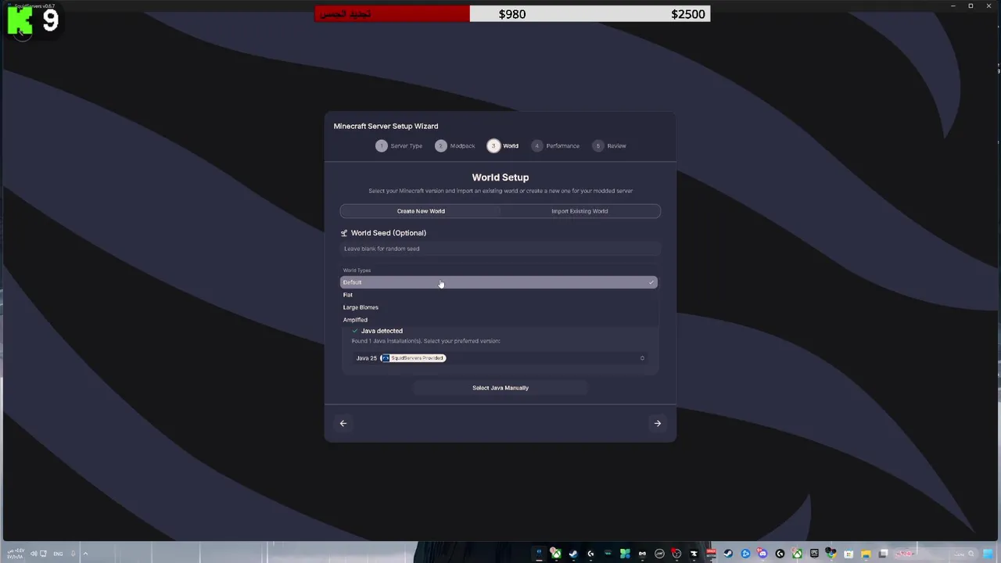Go back with the left arrow button
Viewport: 1001px width, 563px height.
[343, 423]
